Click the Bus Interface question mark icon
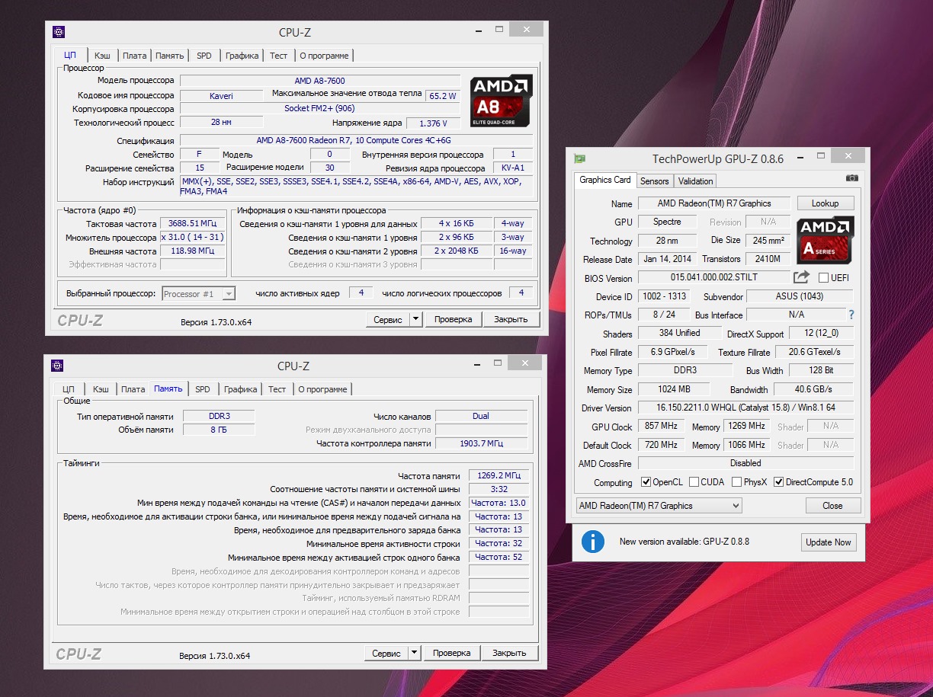The width and height of the screenshot is (933, 697). coord(851,315)
